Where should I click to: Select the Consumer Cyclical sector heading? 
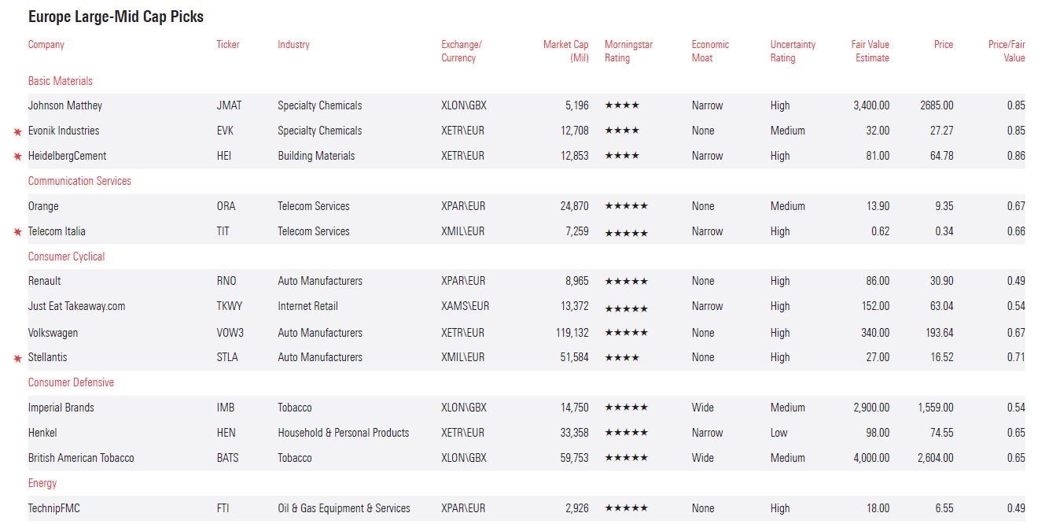[66, 256]
